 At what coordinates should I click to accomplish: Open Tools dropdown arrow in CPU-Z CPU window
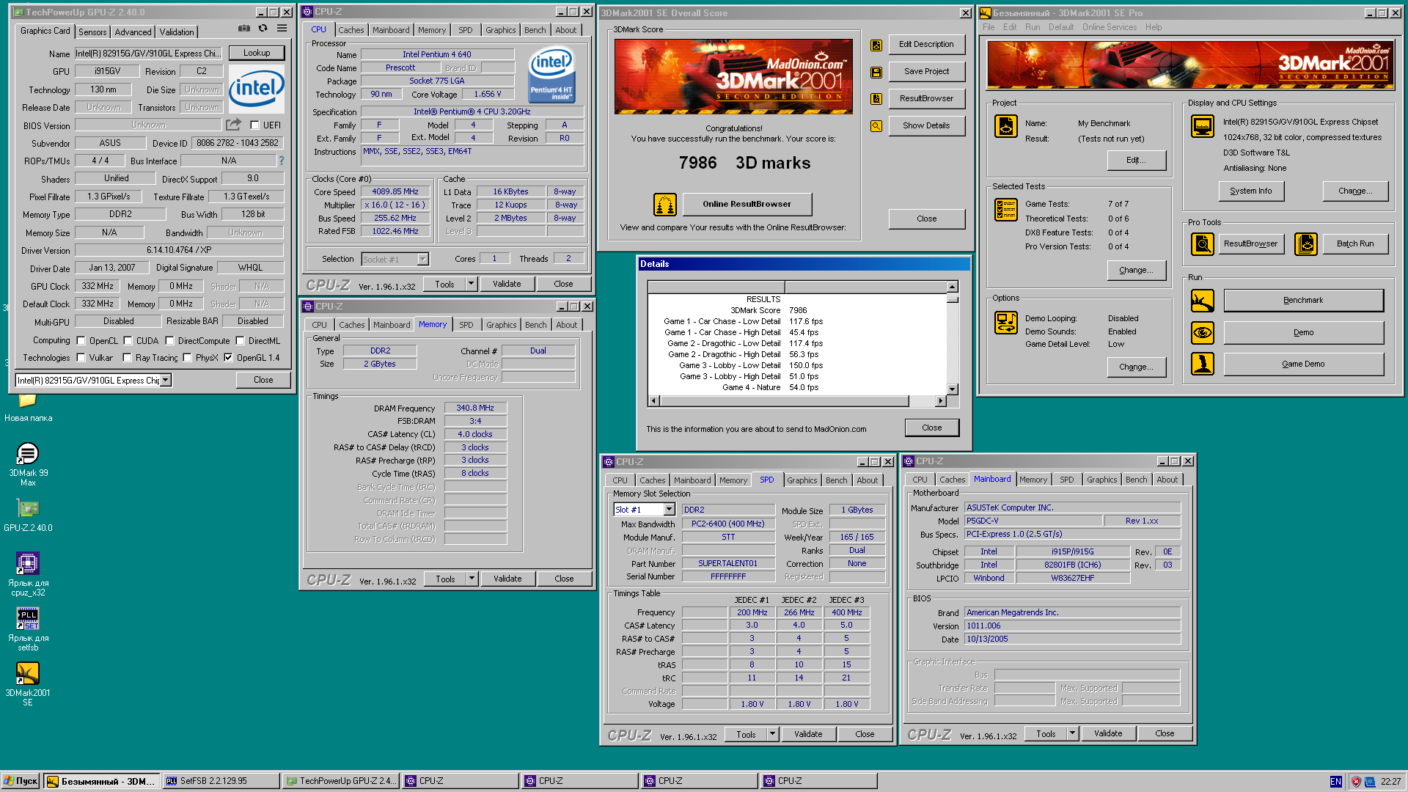[471, 284]
